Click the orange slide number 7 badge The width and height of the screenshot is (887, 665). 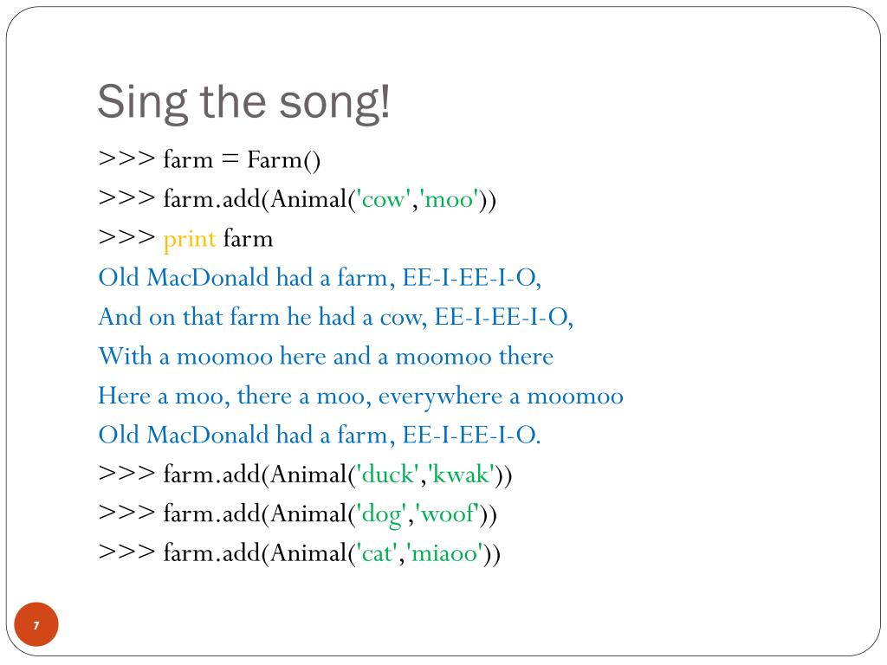(x=36, y=624)
